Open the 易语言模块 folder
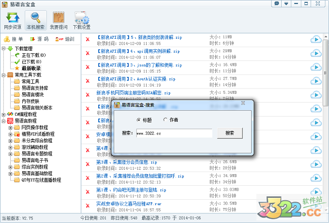The image size is (329, 223). click(32, 95)
